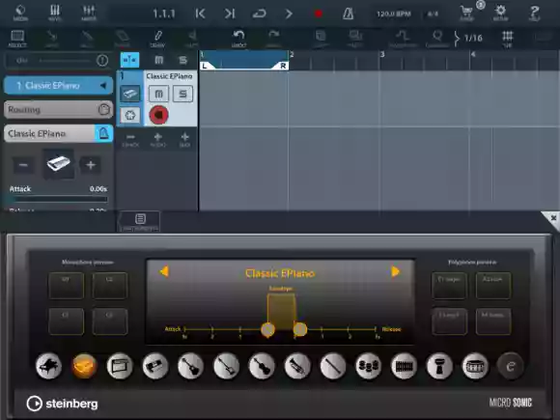Screen dimensions: 560x420
Task: Select the acoustic guitar category
Action: [x=190, y=366]
